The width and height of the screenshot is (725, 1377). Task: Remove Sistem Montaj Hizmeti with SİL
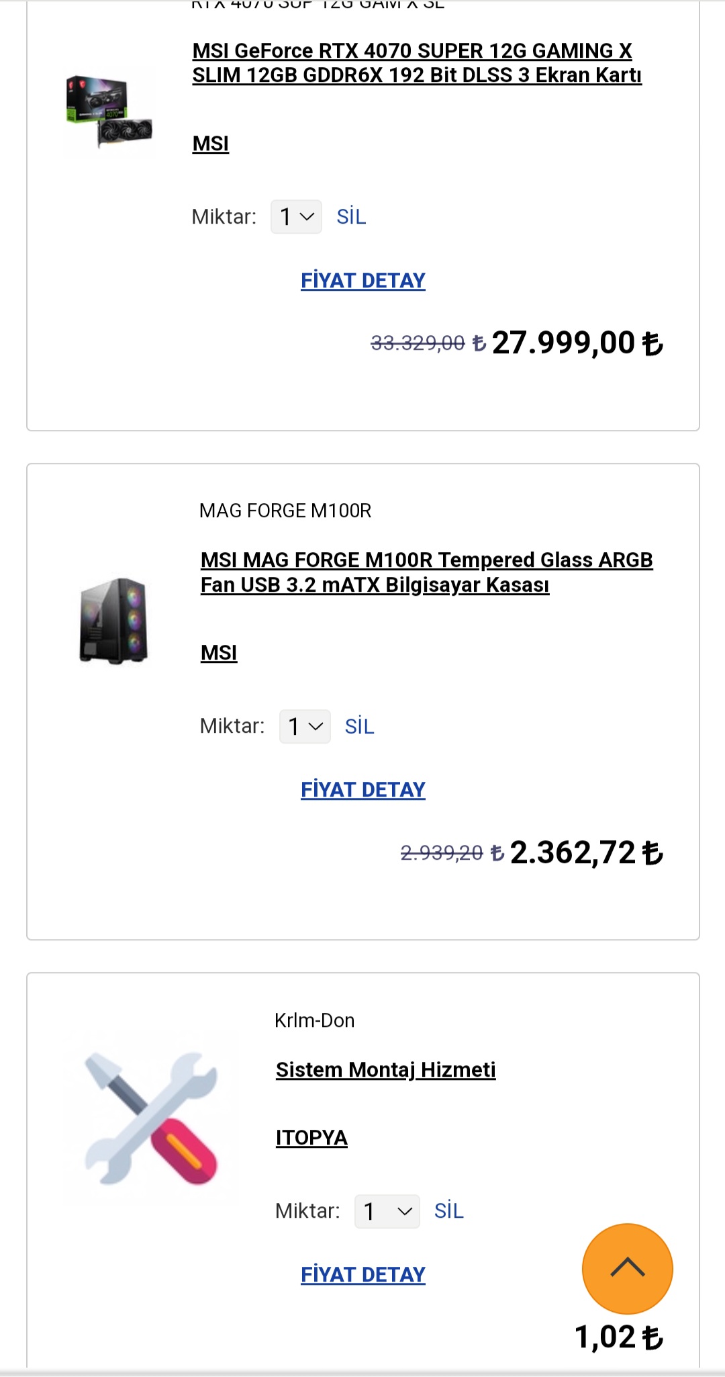click(448, 1211)
